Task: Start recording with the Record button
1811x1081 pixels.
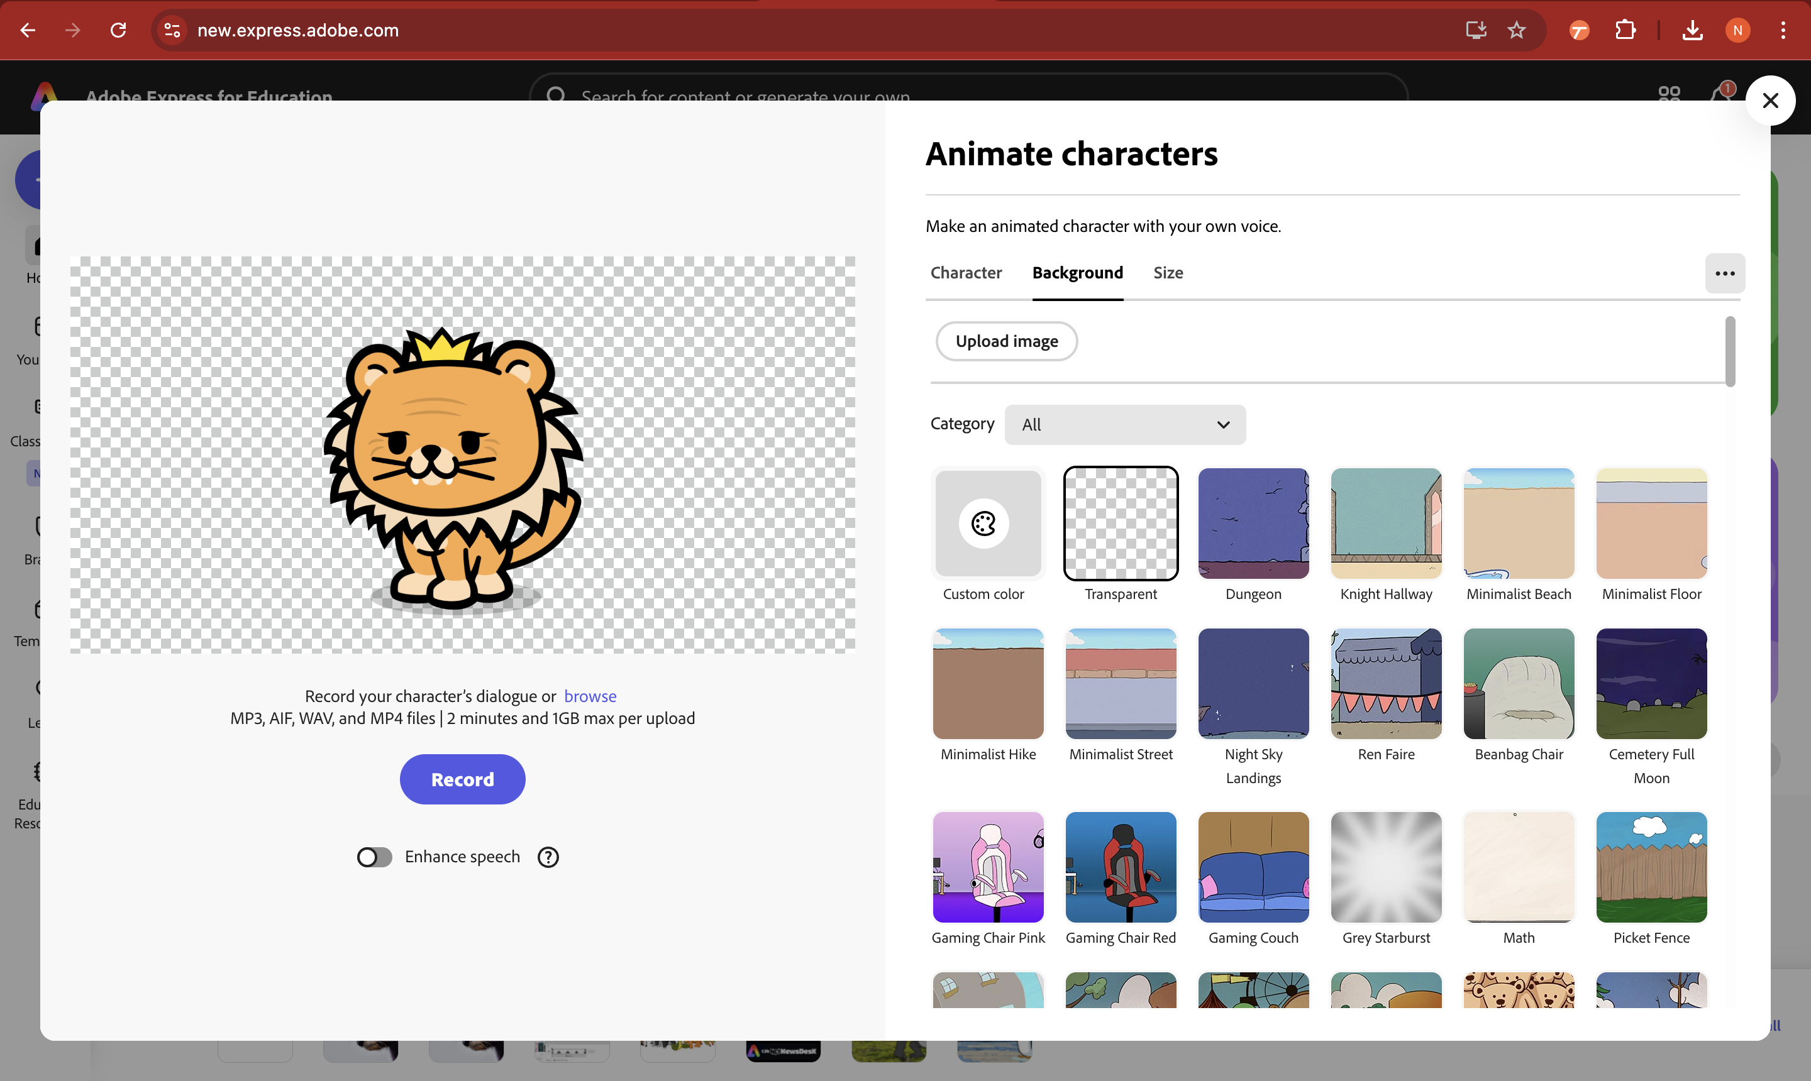Action: pos(462,779)
